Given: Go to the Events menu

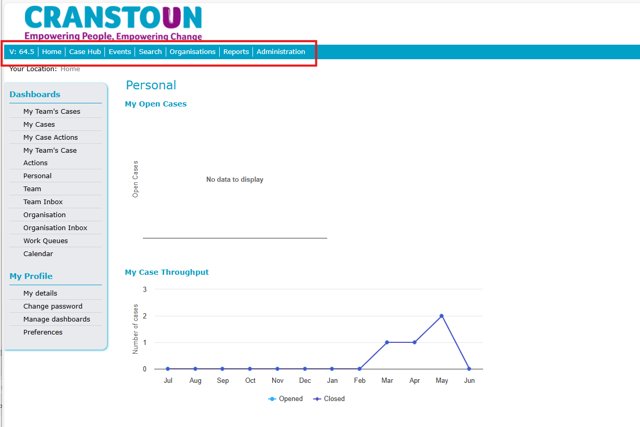Looking at the screenshot, I should point(120,51).
